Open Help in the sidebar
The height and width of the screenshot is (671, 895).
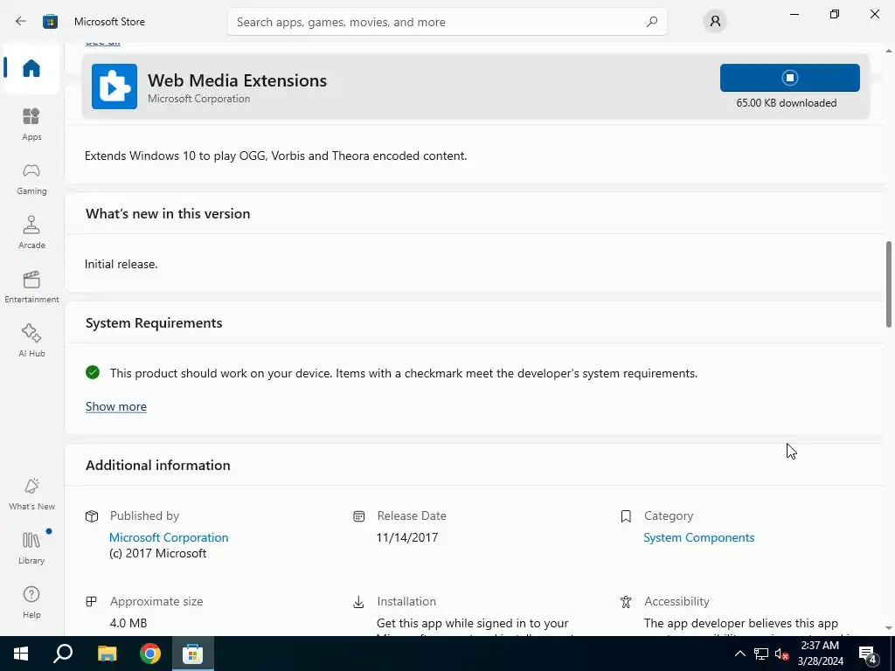click(31, 603)
